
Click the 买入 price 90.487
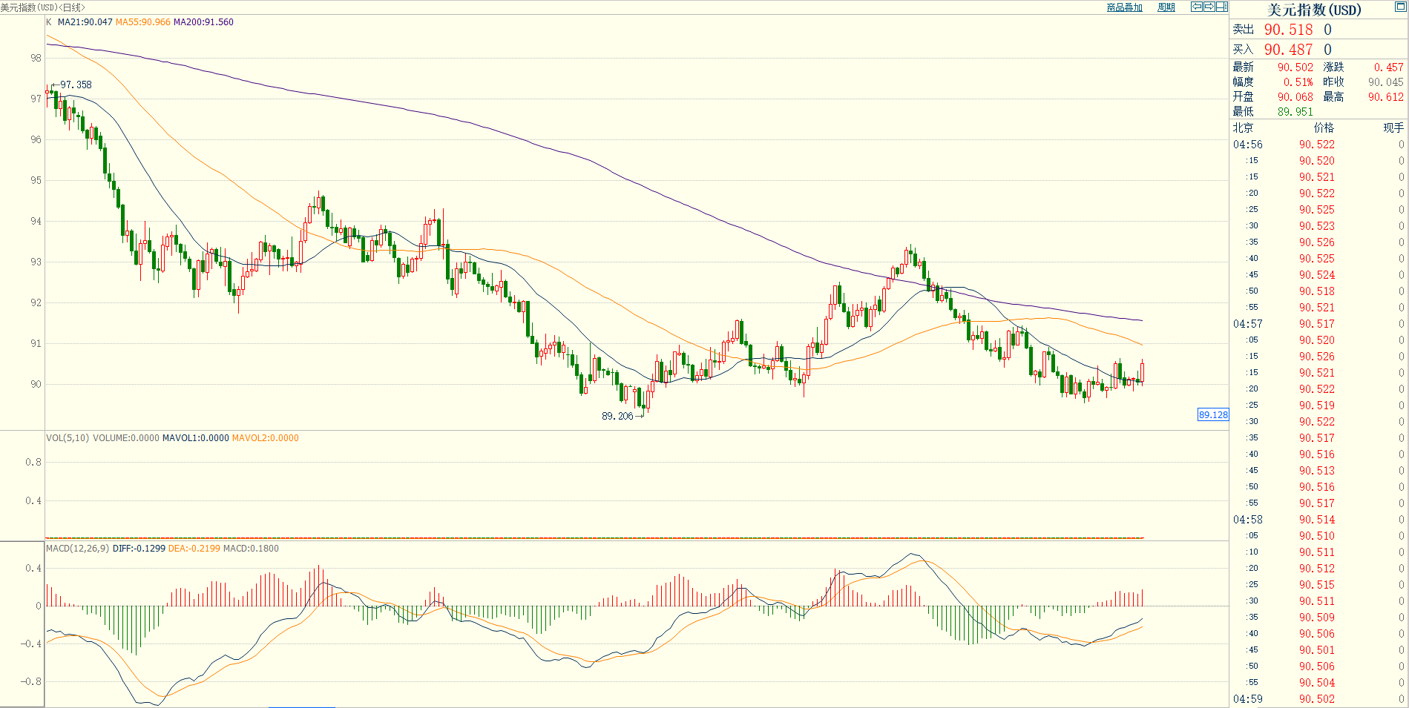tap(1288, 50)
